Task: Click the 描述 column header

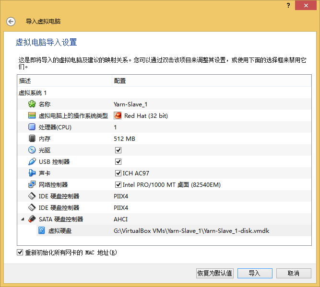Action: [64, 80]
